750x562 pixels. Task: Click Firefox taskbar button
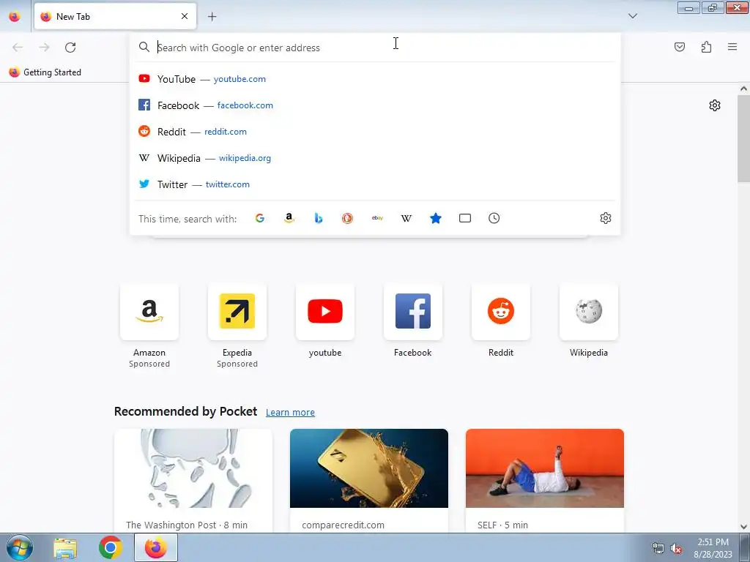tap(156, 548)
